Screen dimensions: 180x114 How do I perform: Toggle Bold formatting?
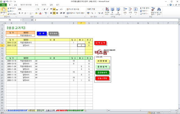[19, 13]
